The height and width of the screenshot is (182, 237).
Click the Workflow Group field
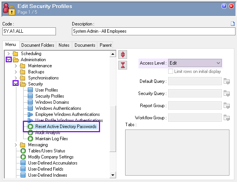click(x=195, y=117)
